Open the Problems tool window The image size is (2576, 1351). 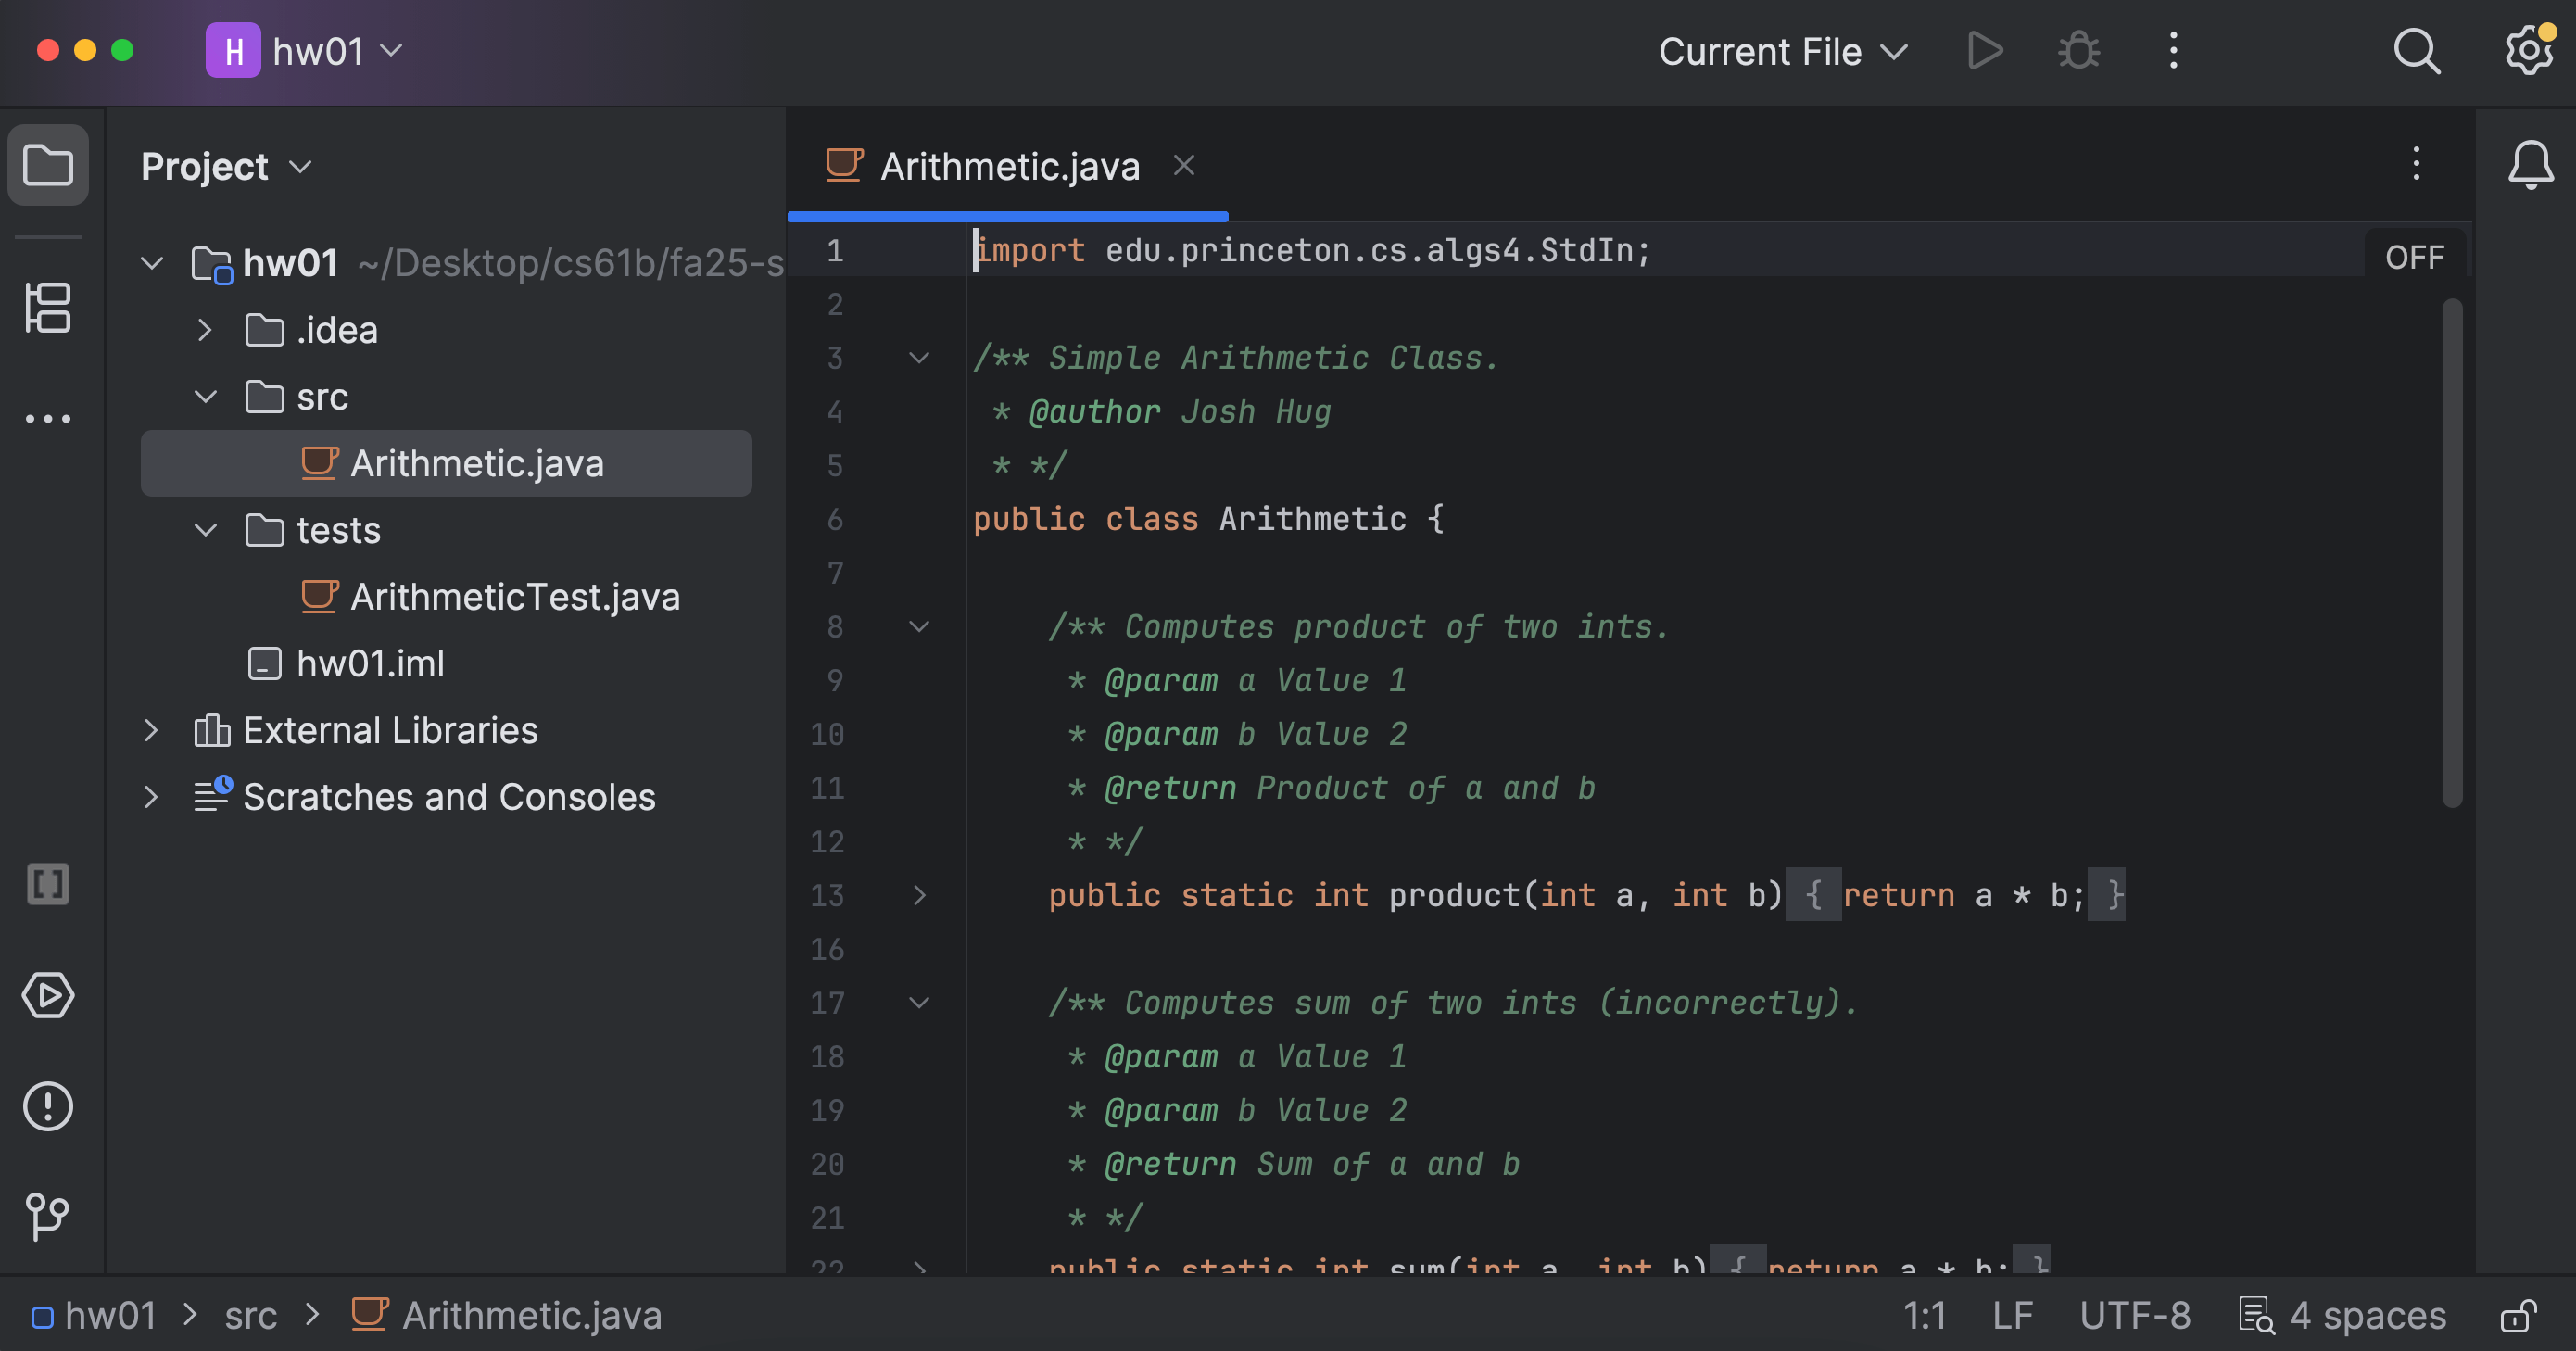(47, 1106)
